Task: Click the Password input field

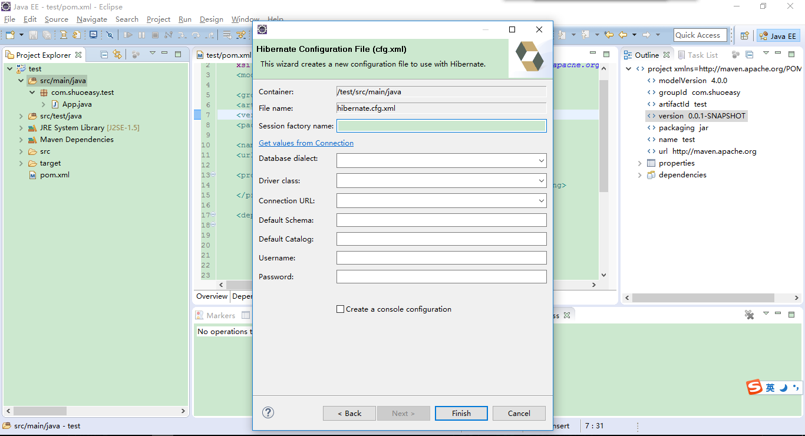Action: [441, 276]
